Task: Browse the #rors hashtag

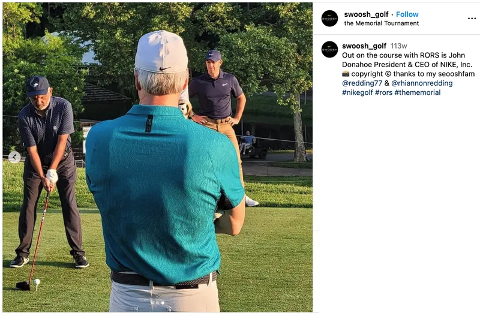Action: click(x=383, y=92)
